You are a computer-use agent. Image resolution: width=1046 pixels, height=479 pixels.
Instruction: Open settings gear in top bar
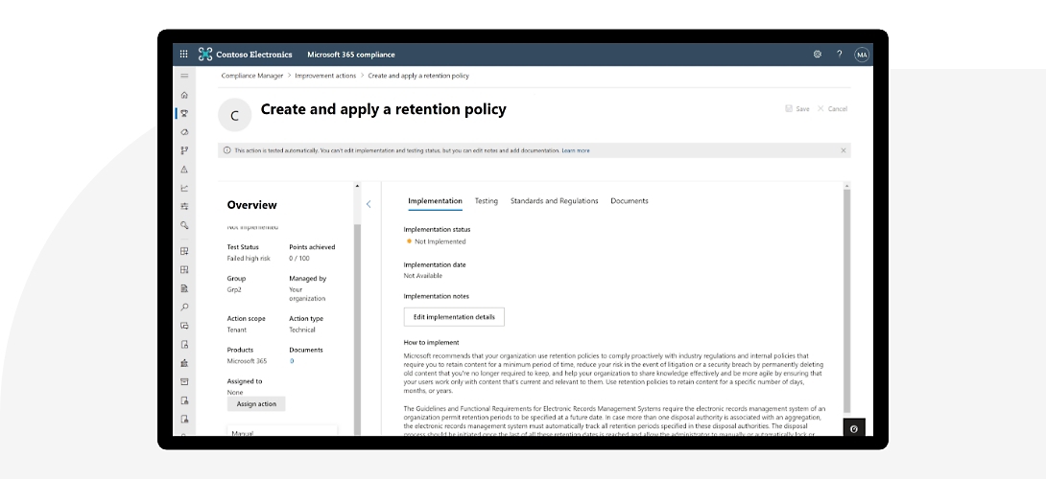tap(818, 55)
